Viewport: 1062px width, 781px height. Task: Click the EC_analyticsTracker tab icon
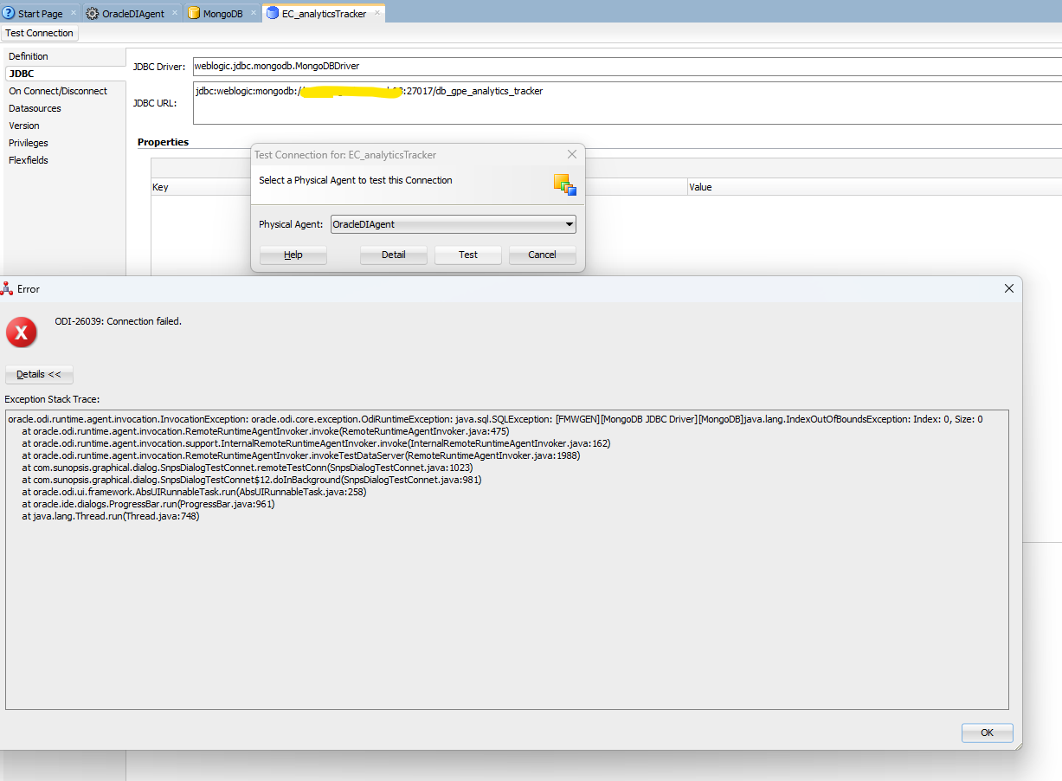273,14
